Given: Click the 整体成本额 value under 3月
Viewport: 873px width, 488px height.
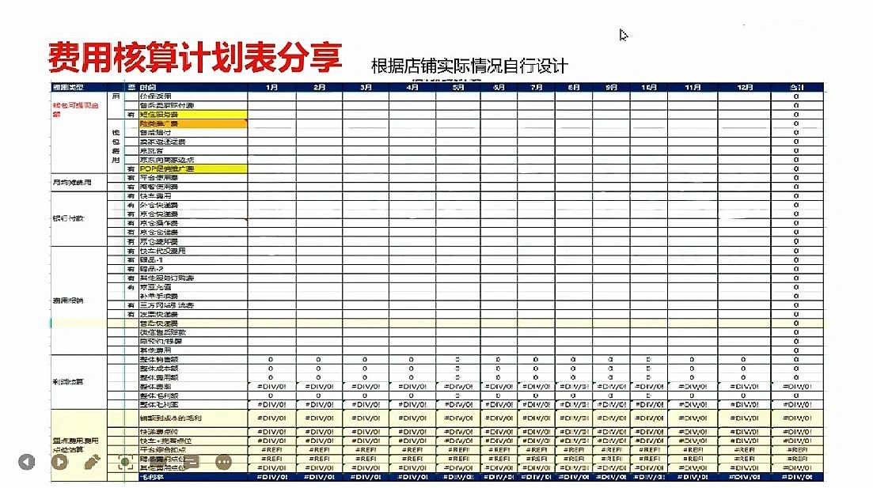Looking at the screenshot, I should [x=366, y=369].
